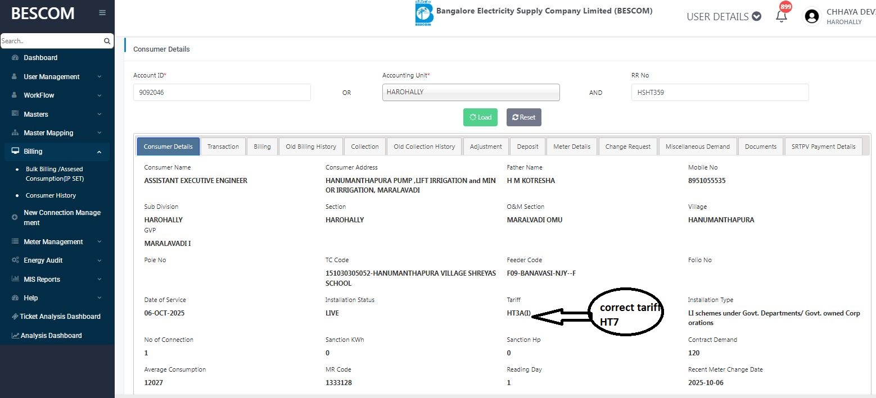
Task: Open Bulk Billing /Assesed Consumption link
Action: (x=55, y=174)
